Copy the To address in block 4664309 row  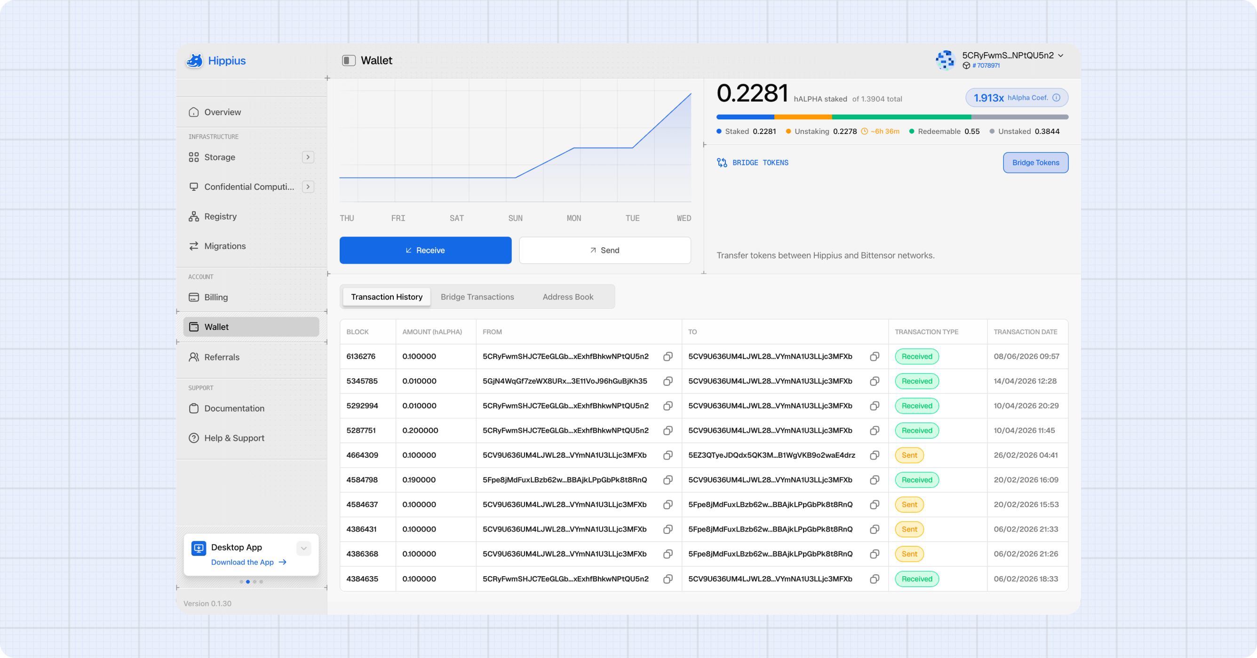(875, 455)
